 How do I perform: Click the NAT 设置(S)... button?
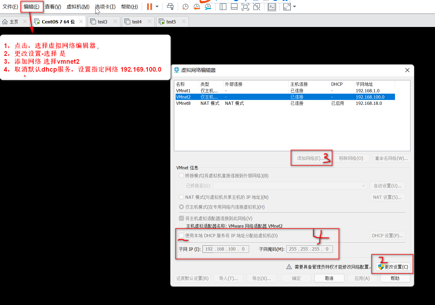point(388,197)
